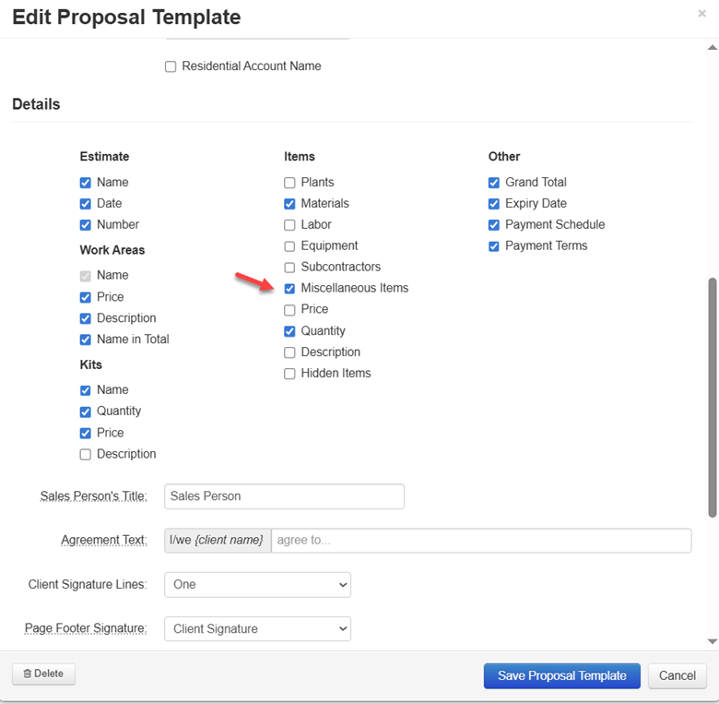
Task: Open the Client Signature Lines dropdown
Action: coord(257,585)
